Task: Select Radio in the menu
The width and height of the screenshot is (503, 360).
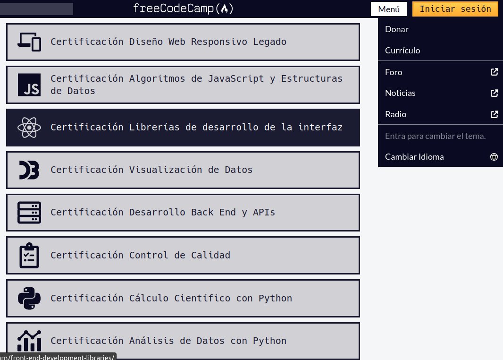Action: 440,114
